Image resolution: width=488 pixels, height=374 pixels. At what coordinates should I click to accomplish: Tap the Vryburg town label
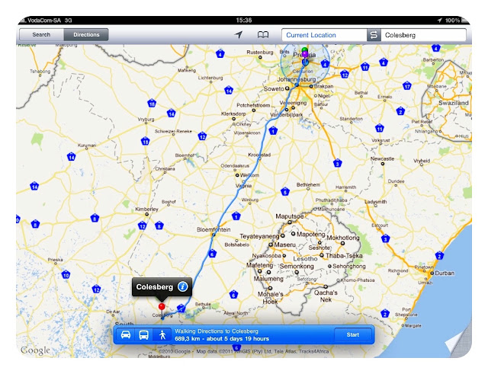tap(146, 120)
